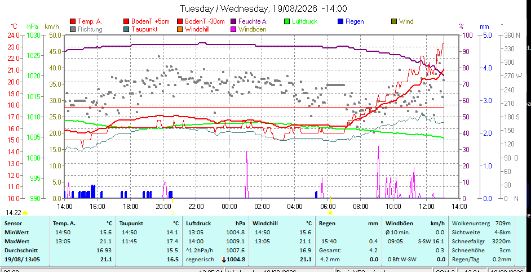
Task: Click the 00:00 time axis label
Action: click(229, 206)
